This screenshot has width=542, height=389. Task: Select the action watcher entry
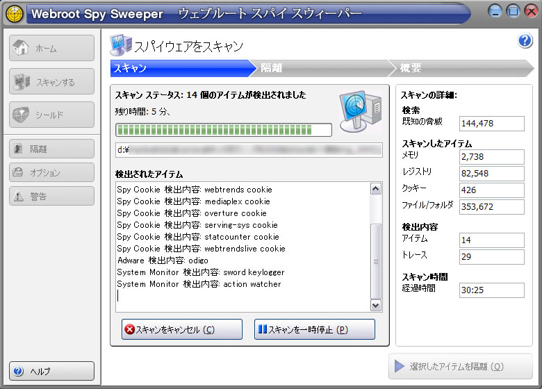[x=199, y=283]
